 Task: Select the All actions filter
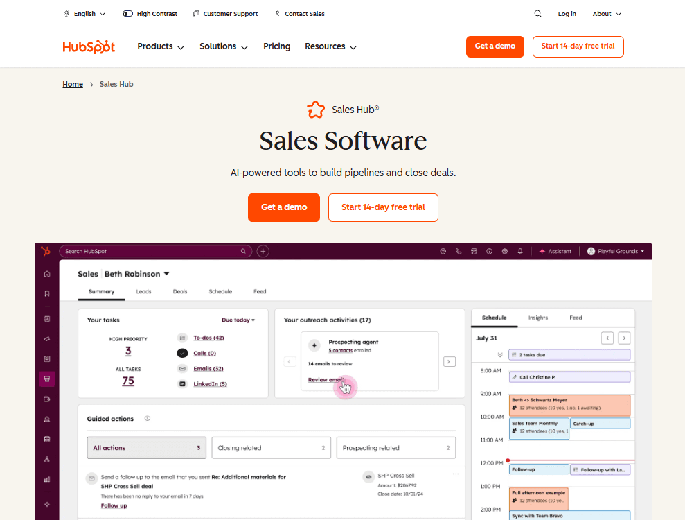146,448
